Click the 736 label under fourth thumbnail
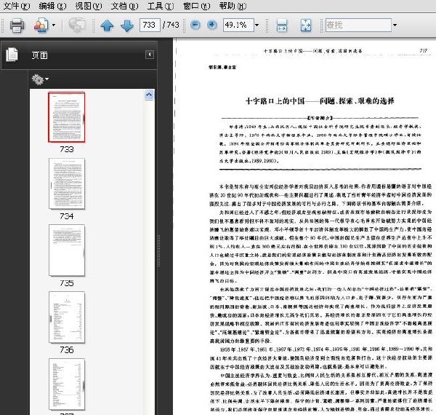 tap(67, 349)
